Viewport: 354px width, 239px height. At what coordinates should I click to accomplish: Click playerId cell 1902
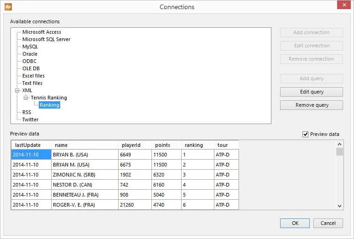pos(135,175)
